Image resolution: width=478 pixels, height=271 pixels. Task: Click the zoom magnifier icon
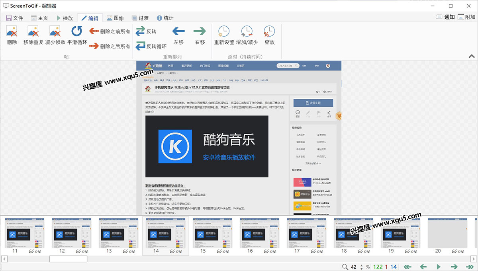[x=345, y=267]
